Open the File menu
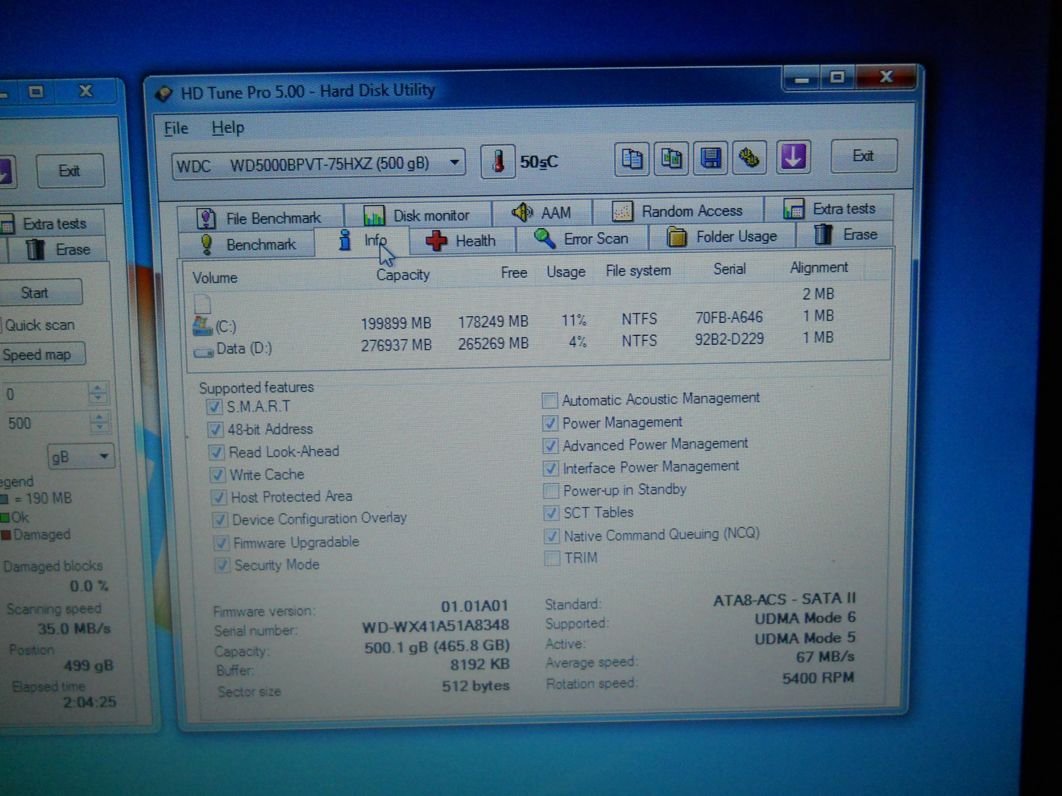The height and width of the screenshot is (796, 1062). pos(176,128)
